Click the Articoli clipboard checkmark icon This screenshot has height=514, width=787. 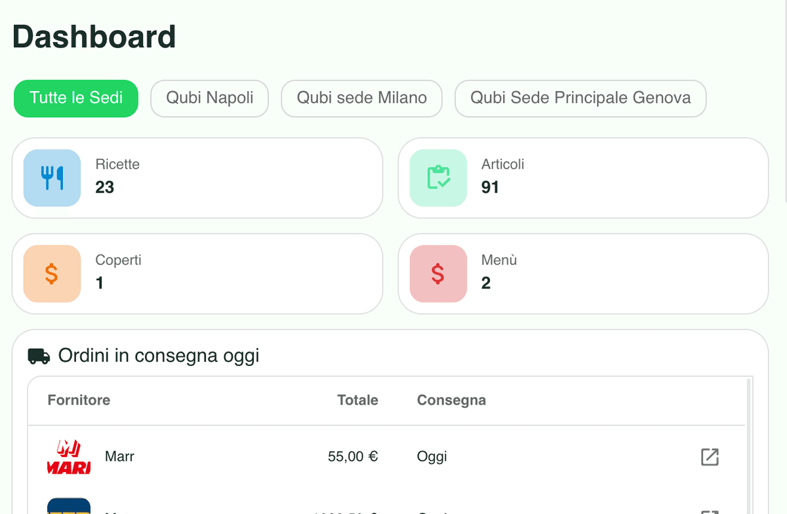(x=438, y=178)
